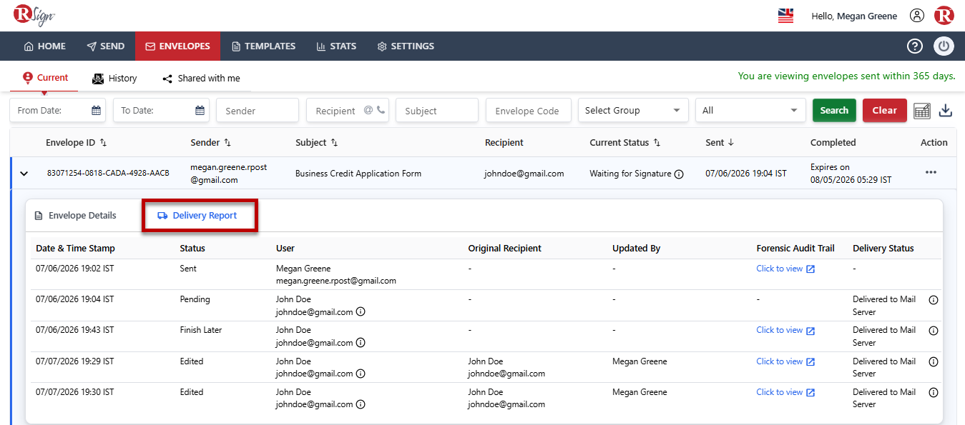Viewport: 965px width, 425px height.
Task: Click delivery status info icon in Pending row
Action: (x=933, y=300)
